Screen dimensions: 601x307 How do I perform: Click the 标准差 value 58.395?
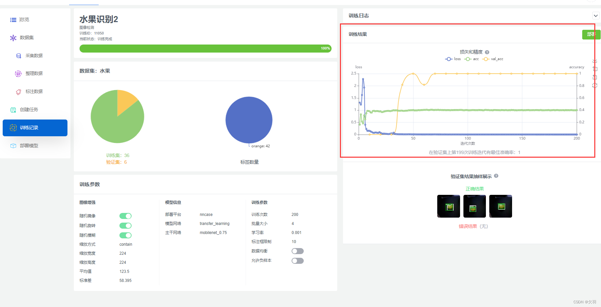pyautogui.click(x=126, y=281)
